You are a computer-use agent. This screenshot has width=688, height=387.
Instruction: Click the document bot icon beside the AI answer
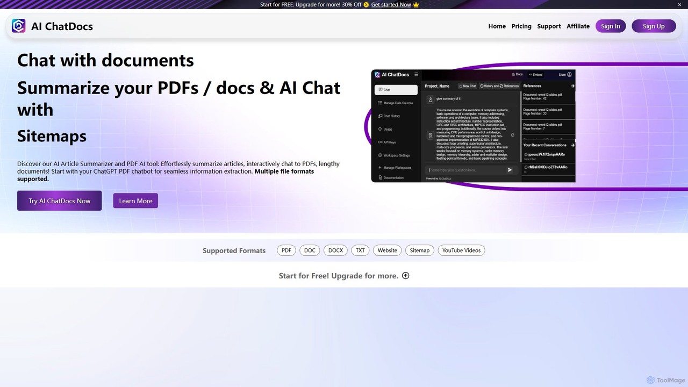(x=431, y=135)
